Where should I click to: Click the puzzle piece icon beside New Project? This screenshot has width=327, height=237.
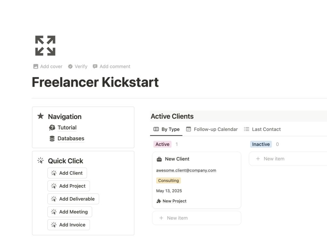159,201
